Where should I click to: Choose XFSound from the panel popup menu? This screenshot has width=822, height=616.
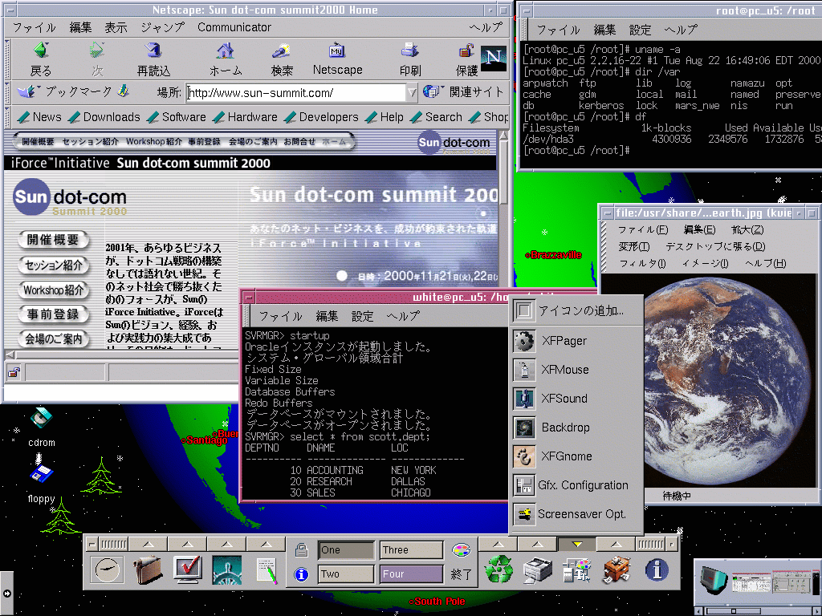pyautogui.click(x=576, y=398)
